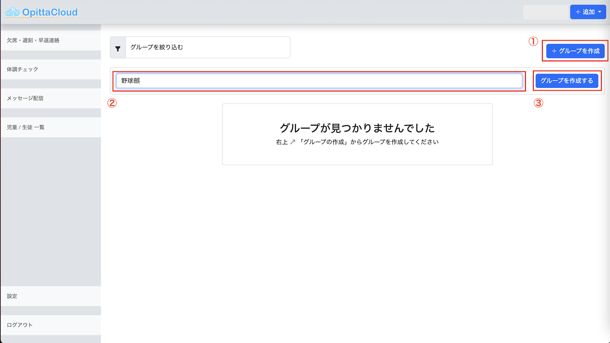The height and width of the screenshot is (343, 610).
Task: Click the グループが見つかりませんでした heading text
Action: [x=357, y=128]
